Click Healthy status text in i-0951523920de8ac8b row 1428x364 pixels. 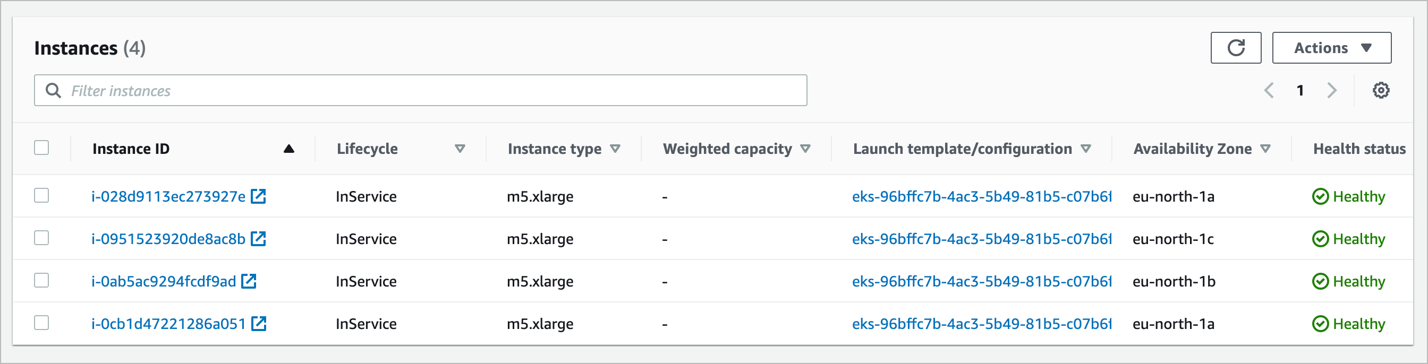[x=1359, y=239]
